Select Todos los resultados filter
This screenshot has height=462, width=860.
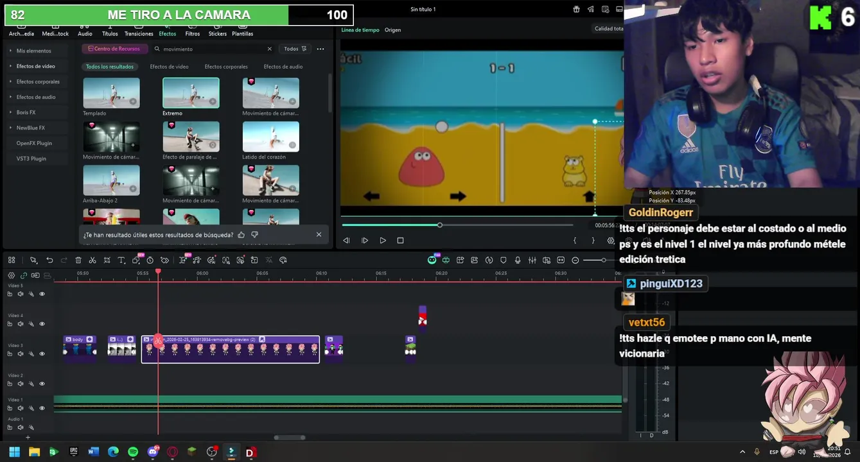coord(110,67)
